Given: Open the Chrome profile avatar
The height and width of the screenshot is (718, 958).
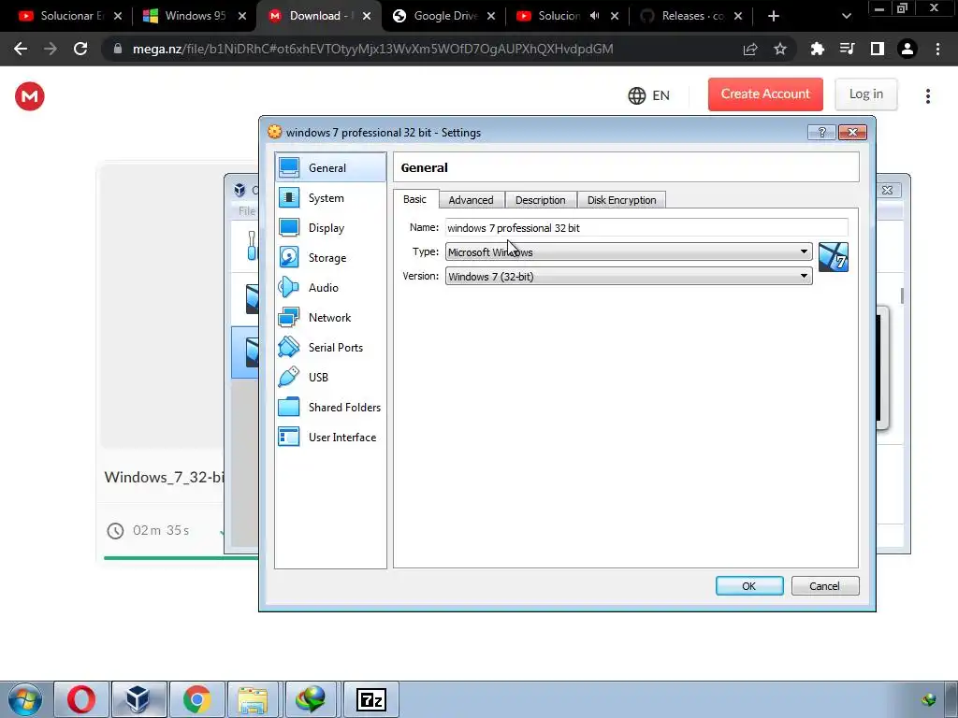Looking at the screenshot, I should [x=907, y=49].
